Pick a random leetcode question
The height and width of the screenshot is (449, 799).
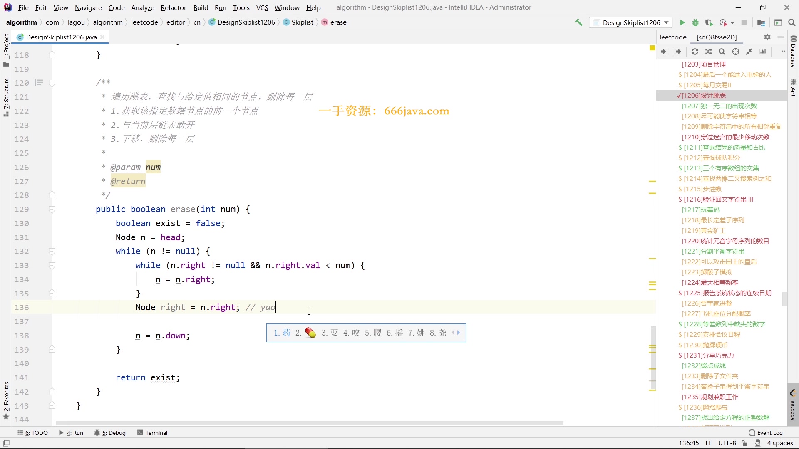708,52
